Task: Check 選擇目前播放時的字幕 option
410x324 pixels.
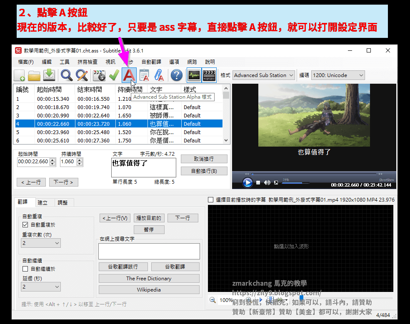Action: click(210, 199)
